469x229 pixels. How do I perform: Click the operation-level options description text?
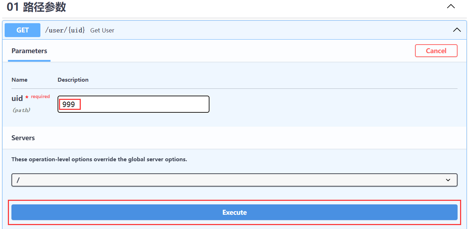pyautogui.click(x=99, y=159)
